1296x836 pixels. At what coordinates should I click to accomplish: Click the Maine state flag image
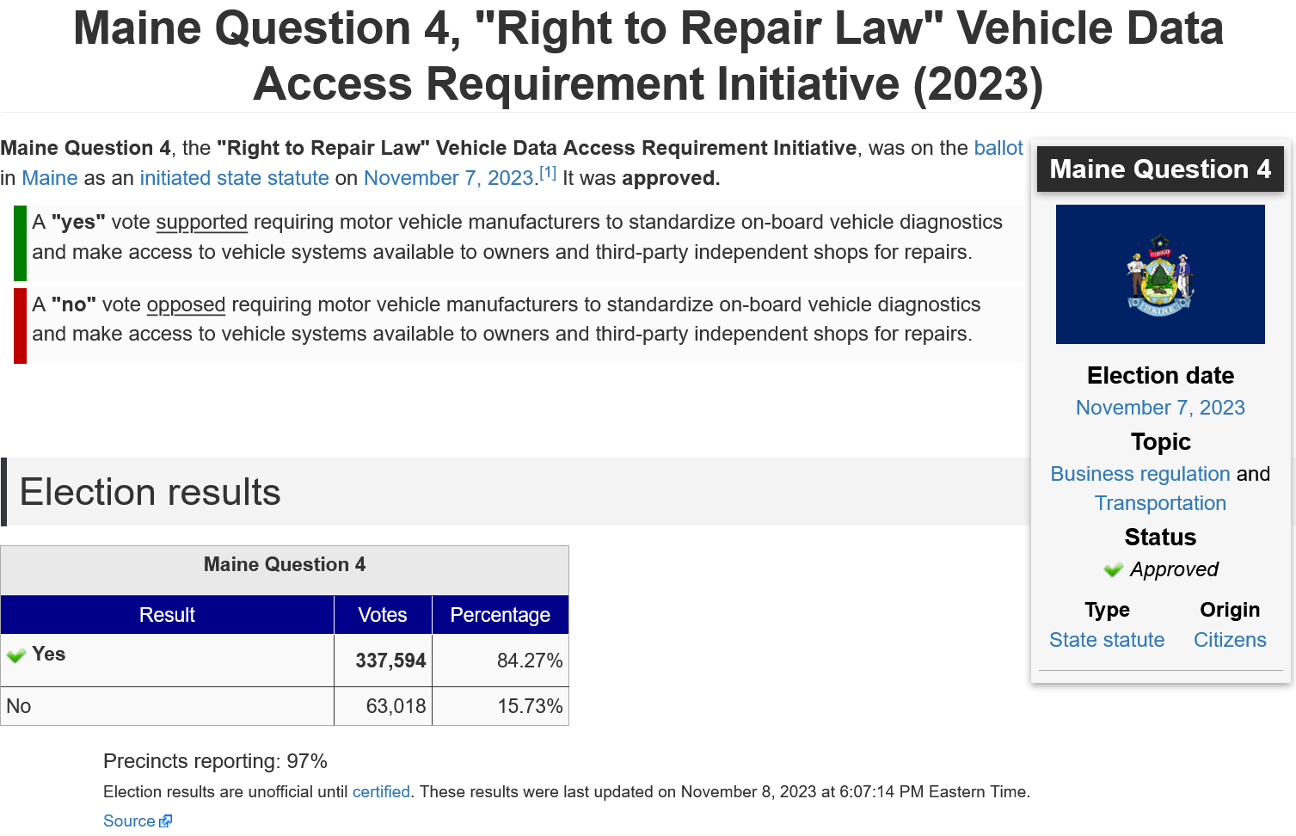click(1160, 274)
